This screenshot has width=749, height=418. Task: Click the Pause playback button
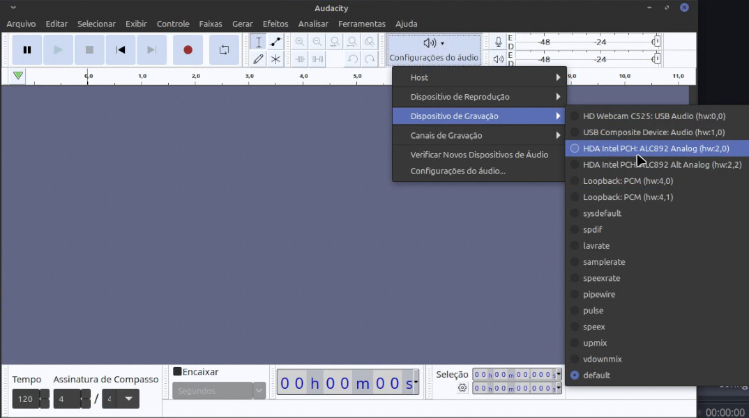point(27,49)
